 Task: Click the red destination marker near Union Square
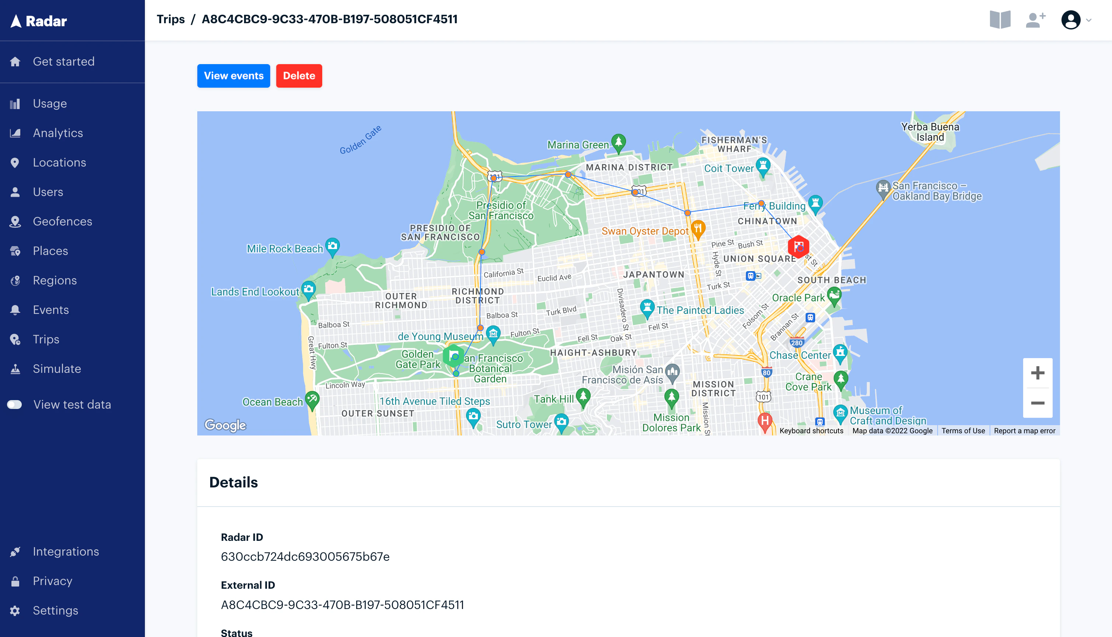pyautogui.click(x=798, y=247)
